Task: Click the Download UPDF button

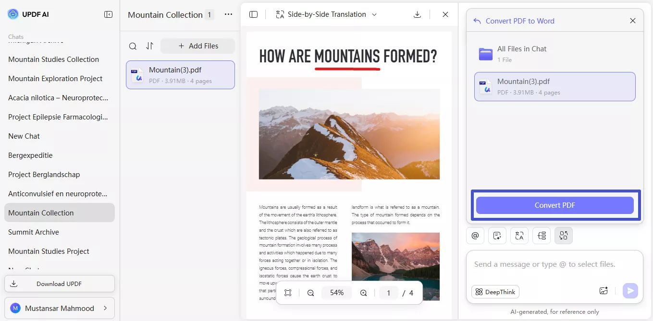Action: point(59,284)
